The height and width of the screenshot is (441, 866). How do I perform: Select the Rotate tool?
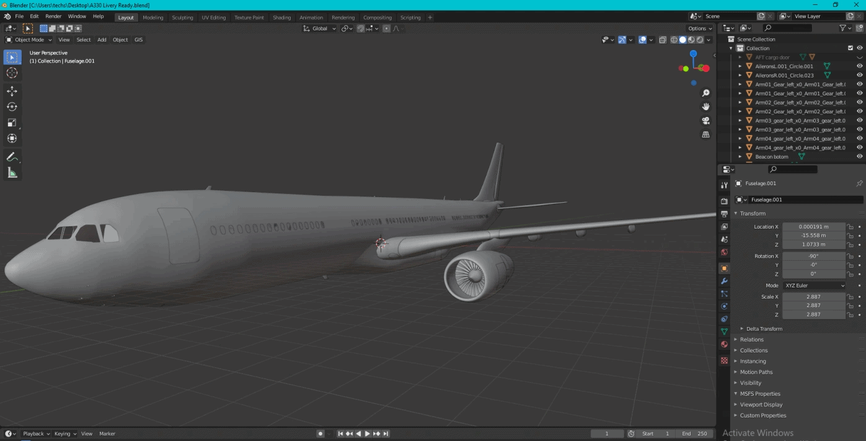coord(12,107)
